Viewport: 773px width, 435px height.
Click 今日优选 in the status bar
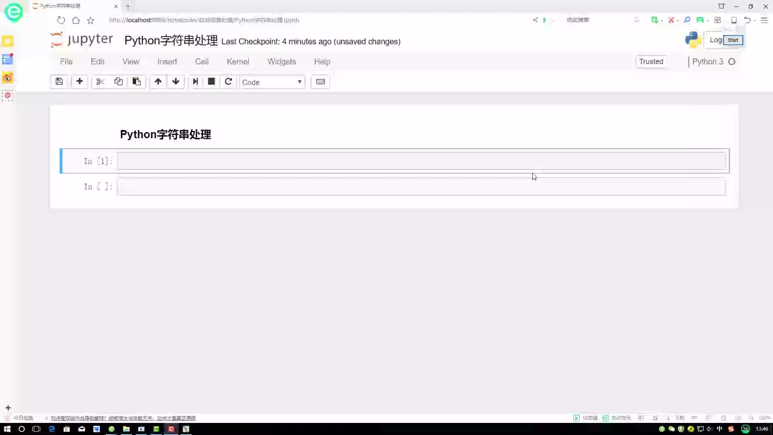click(x=23, y=418)
